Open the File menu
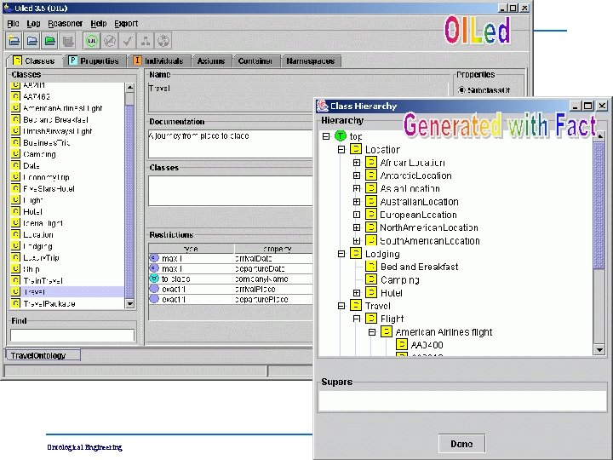Viewport: 613px width, 460px height. click(13, 24)
